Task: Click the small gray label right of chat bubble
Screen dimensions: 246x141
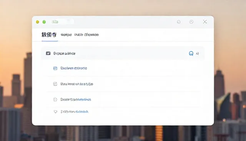Action: 197,54
